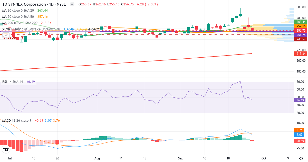308x162 pixels.
Task: Click the blue 1.464M VPVR value
Action: coord(69,29)
